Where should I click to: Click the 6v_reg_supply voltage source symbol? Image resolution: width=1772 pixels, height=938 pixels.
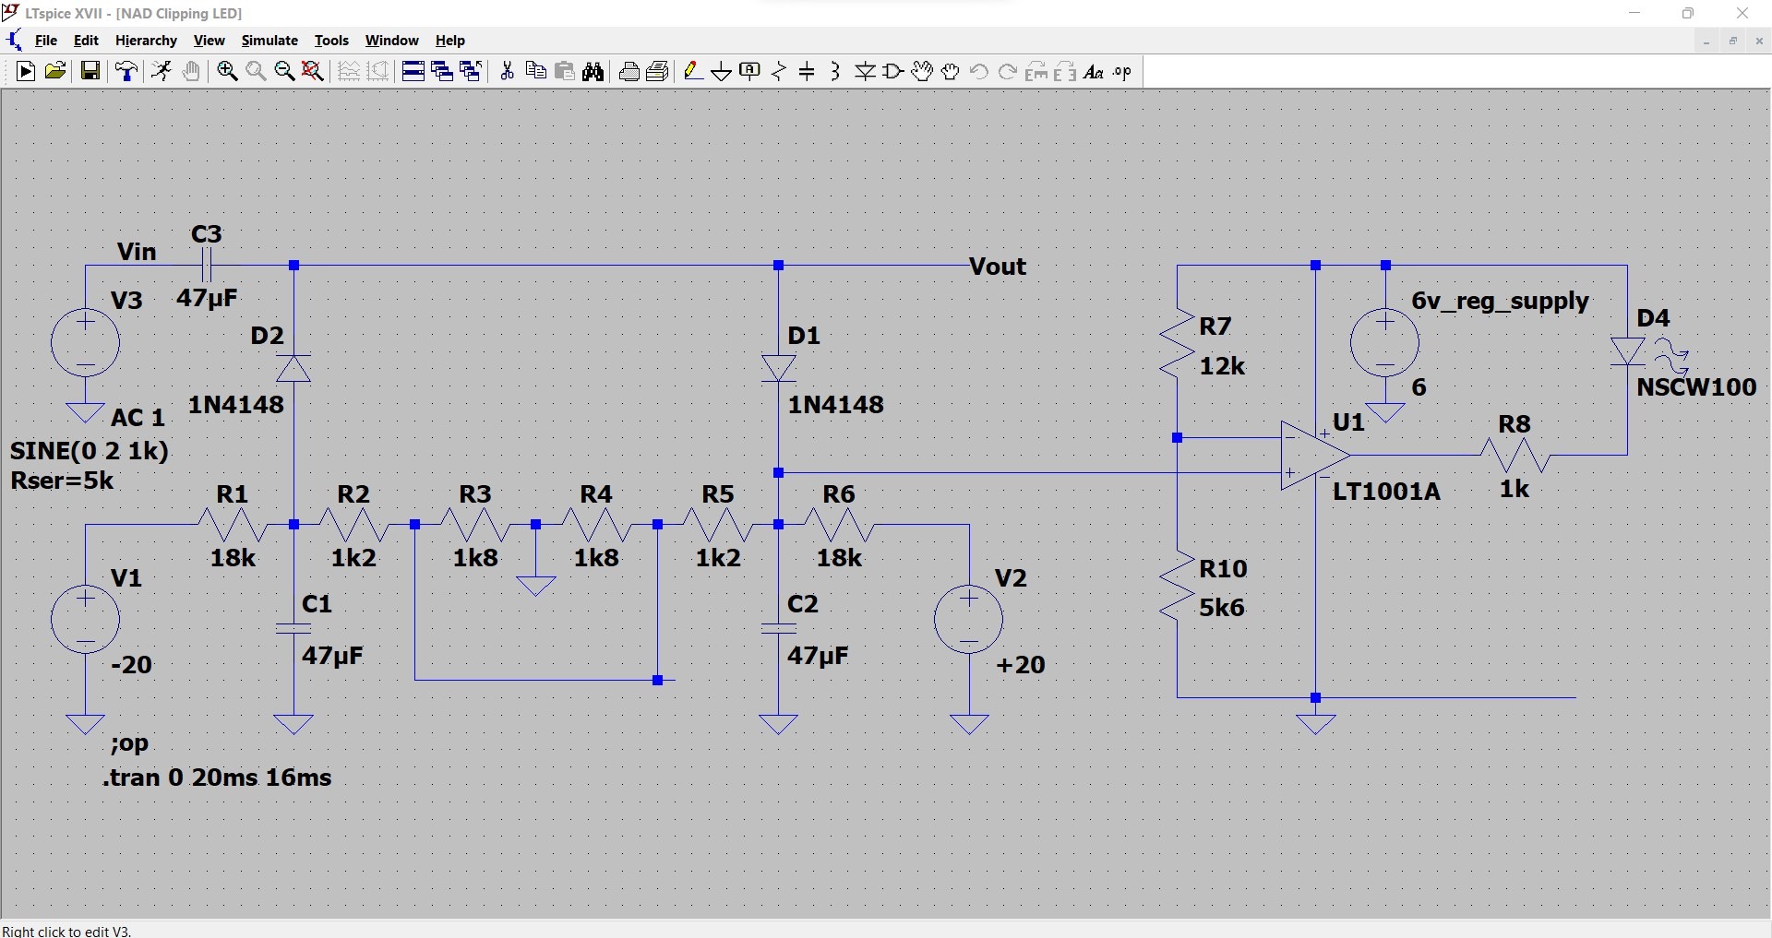pyautogui.click(x=1385, y=343)
